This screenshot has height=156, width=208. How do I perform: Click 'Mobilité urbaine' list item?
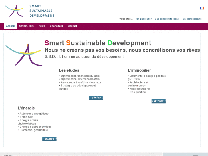pos(139,89)
